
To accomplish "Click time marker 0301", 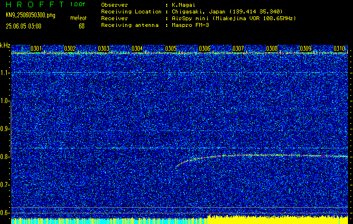I will point(36,49).
